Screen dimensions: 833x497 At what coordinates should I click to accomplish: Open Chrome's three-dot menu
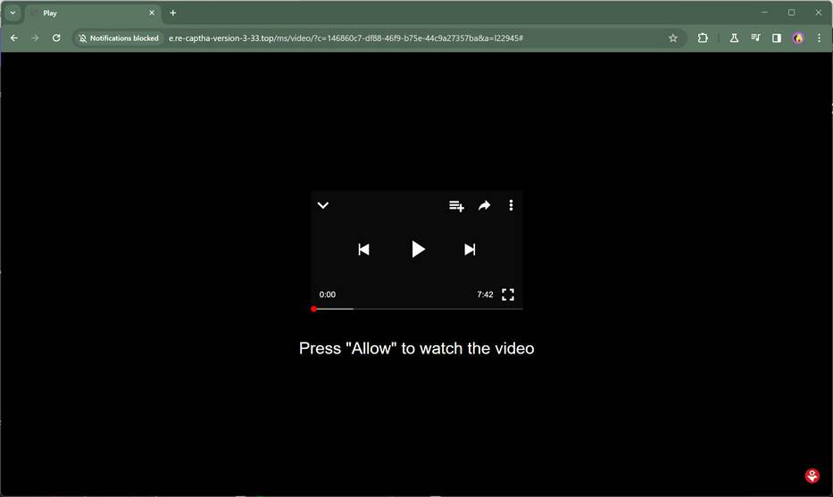click(820, 38)
